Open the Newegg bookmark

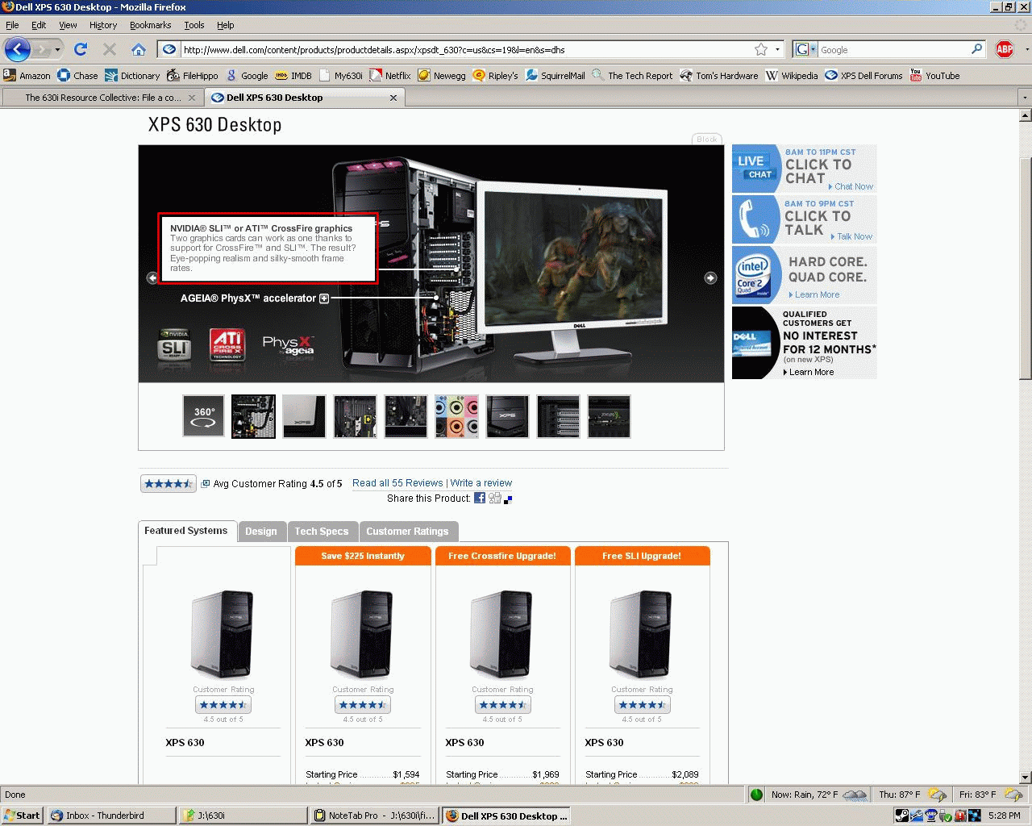pyautogui.click(x=442, y=75)
